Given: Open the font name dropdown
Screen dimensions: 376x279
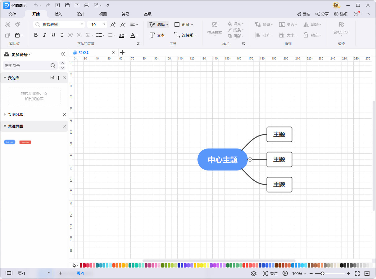Looking at the screenshot, I should click(82, 24).
